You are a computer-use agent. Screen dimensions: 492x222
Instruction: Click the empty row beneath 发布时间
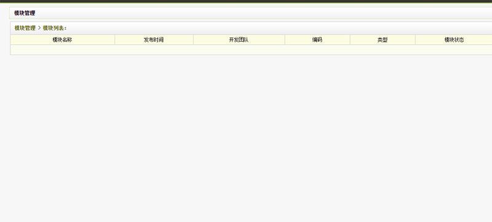point(154,50)
